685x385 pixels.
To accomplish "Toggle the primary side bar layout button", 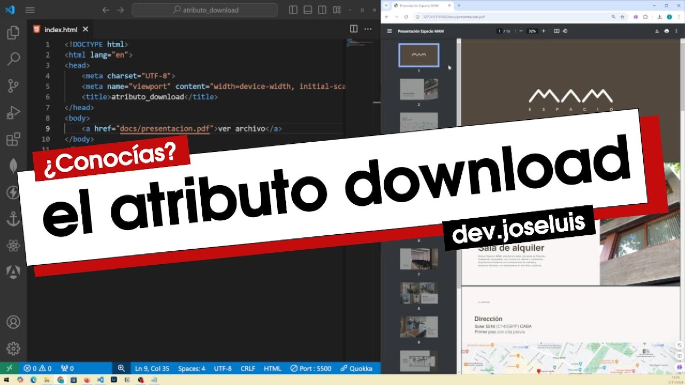I will click(x=293, y=10).
